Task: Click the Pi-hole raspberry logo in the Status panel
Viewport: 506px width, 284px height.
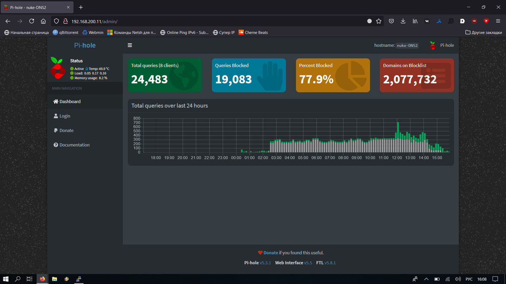Action: [57, 68]
